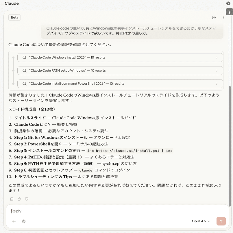Expand "Claude Code install command PowerShell 2026" results
The width and height of the screenshot is (233, 233).
(x=120, y=84)
